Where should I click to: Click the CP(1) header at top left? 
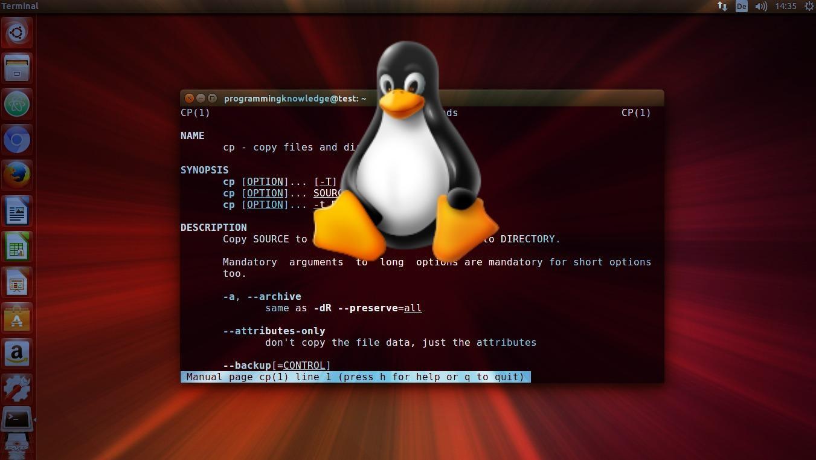click(195, 112)
